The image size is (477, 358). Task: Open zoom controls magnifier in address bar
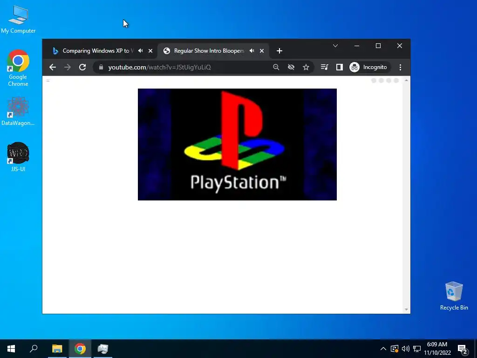click(276, 67)
